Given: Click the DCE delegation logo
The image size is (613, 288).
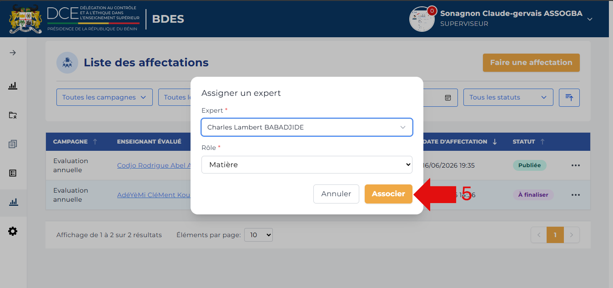Looking at the screenshot, I should [93, 19].
